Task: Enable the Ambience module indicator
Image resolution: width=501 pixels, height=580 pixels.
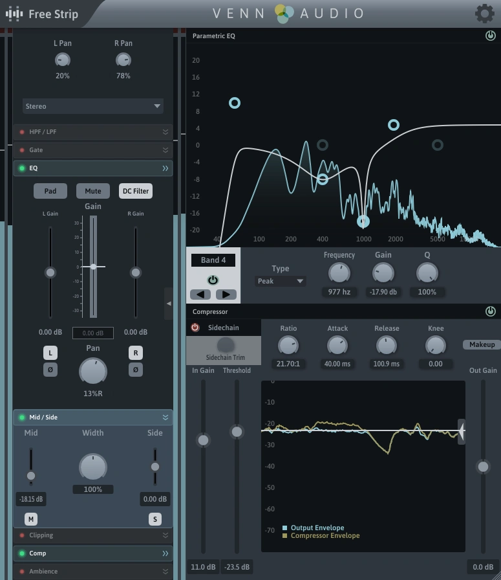Action: pyautogui.click(x=22, y=572)
